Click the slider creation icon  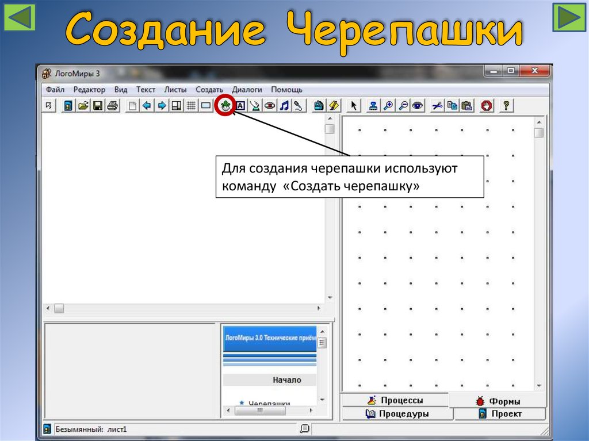point(255,106)
